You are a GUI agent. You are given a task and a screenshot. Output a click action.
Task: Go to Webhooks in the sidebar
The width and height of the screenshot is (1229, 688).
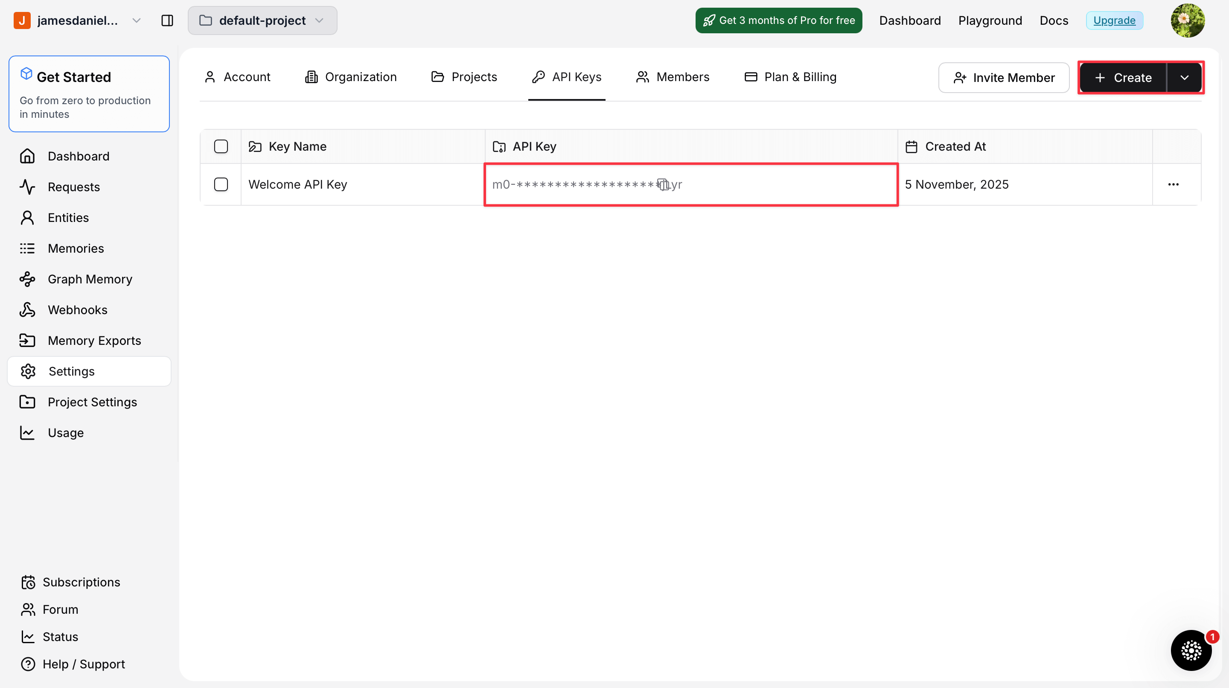point(77,310)
